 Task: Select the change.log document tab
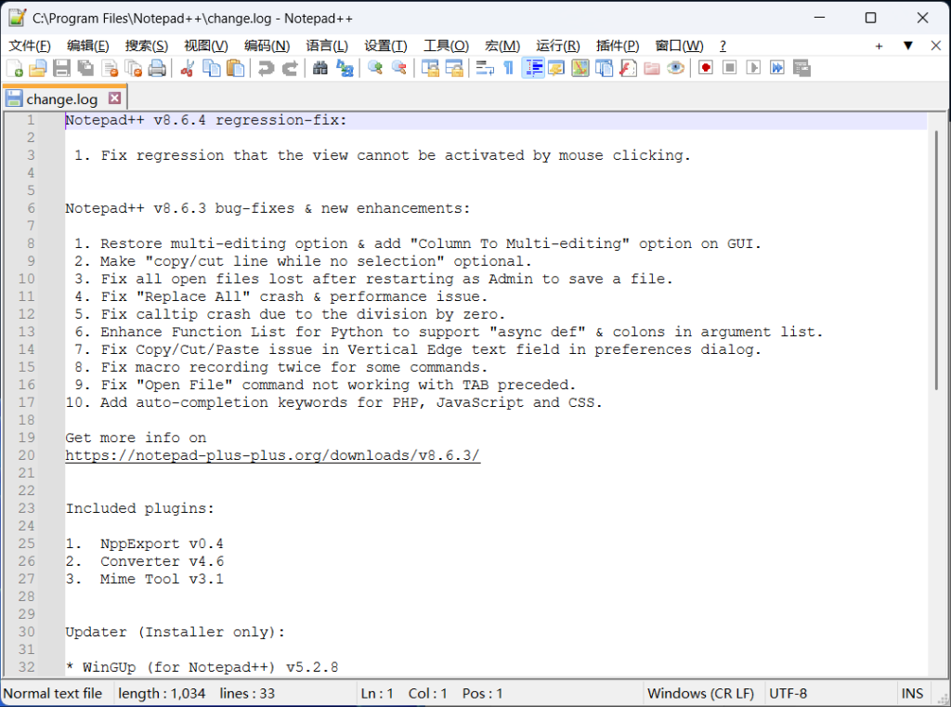61,98
